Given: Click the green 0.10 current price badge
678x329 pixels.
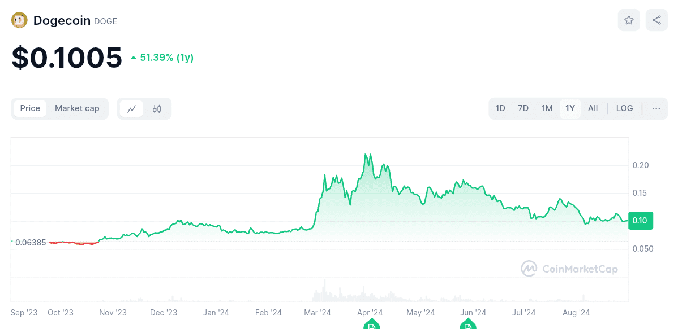Looking at the screenshot, I should point(640,221).
